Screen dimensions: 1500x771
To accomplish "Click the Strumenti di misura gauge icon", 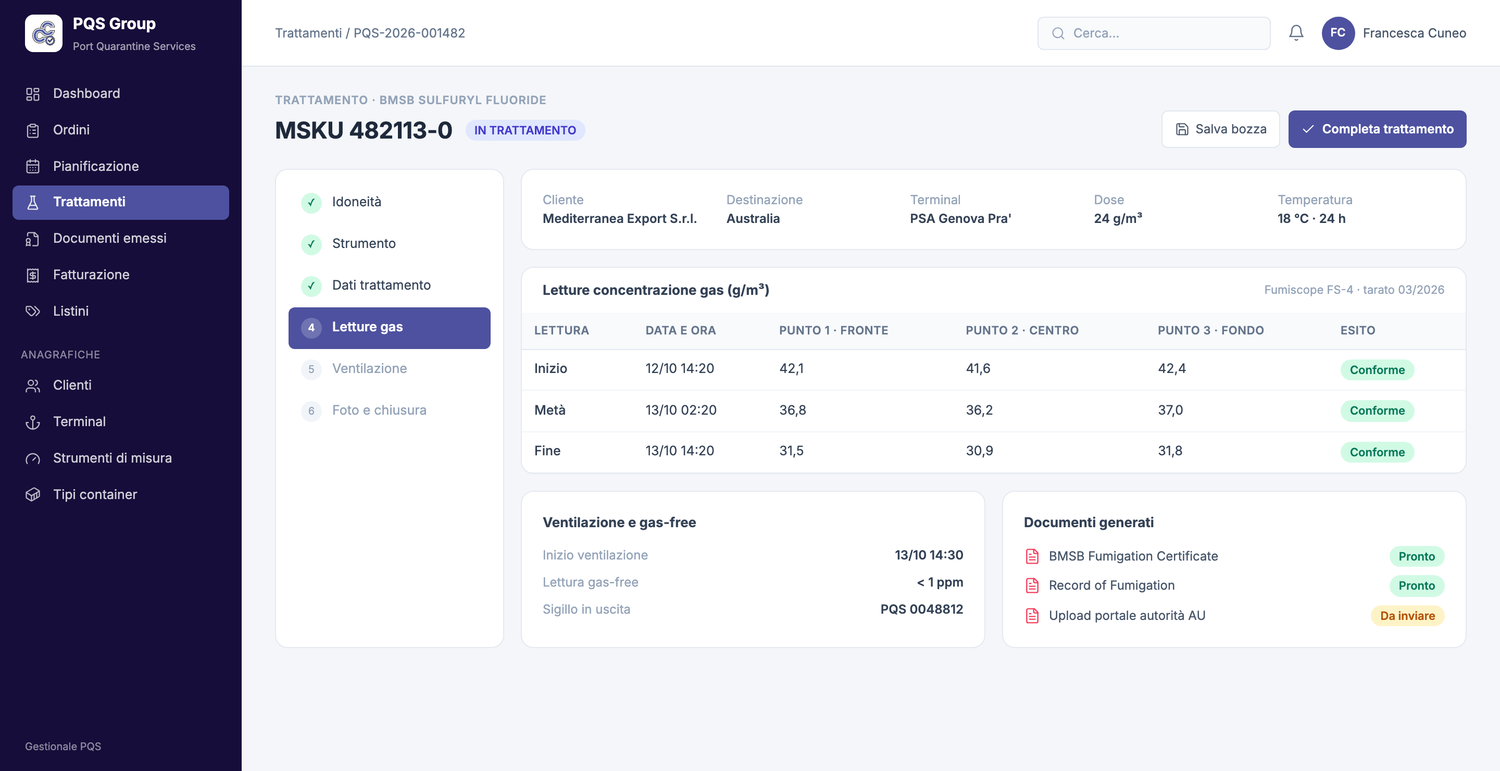I will point(33,458).
